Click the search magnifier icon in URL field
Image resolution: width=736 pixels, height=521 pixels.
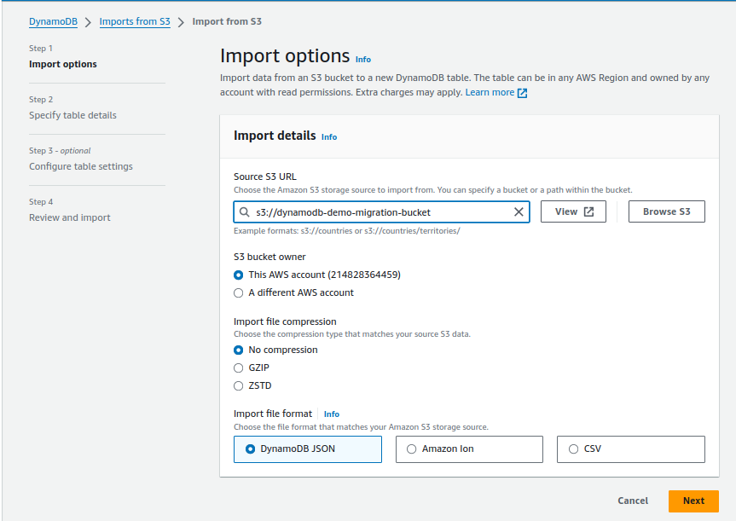[245, 212]
